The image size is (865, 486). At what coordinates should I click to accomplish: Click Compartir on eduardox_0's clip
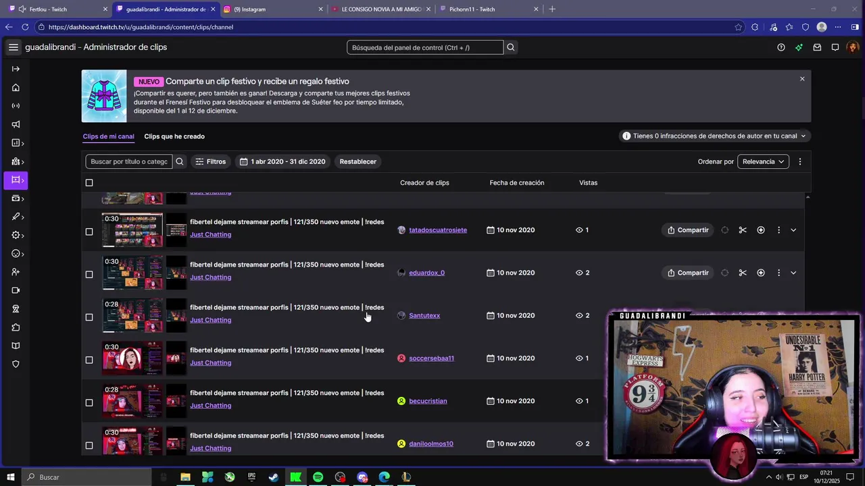[688, 273]
